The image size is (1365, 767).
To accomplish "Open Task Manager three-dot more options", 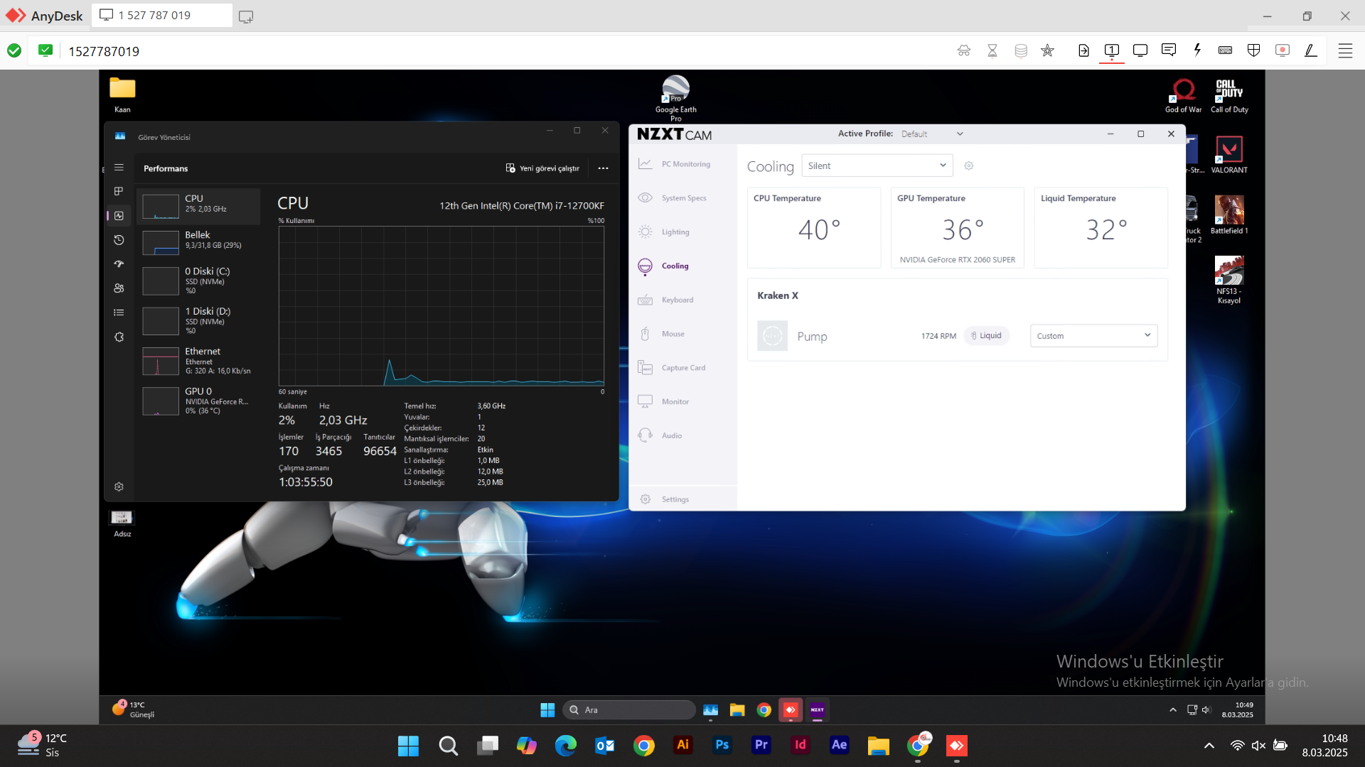I will (603, 168).
